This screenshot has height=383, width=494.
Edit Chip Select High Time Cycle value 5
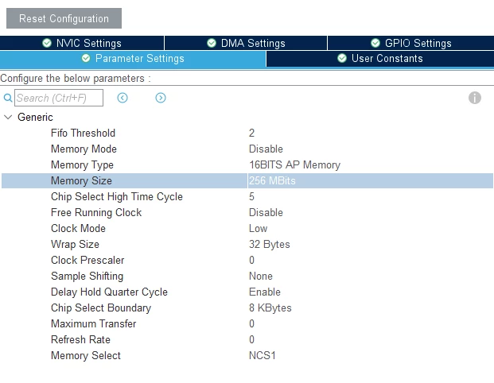coord(251,197)
